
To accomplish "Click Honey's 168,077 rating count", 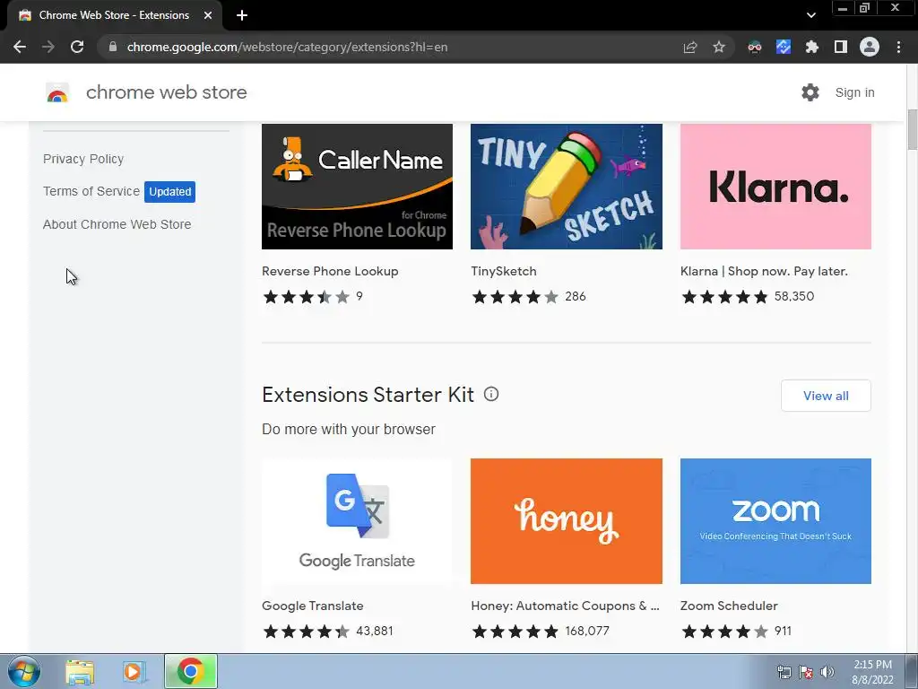I will tap(587, 631).
